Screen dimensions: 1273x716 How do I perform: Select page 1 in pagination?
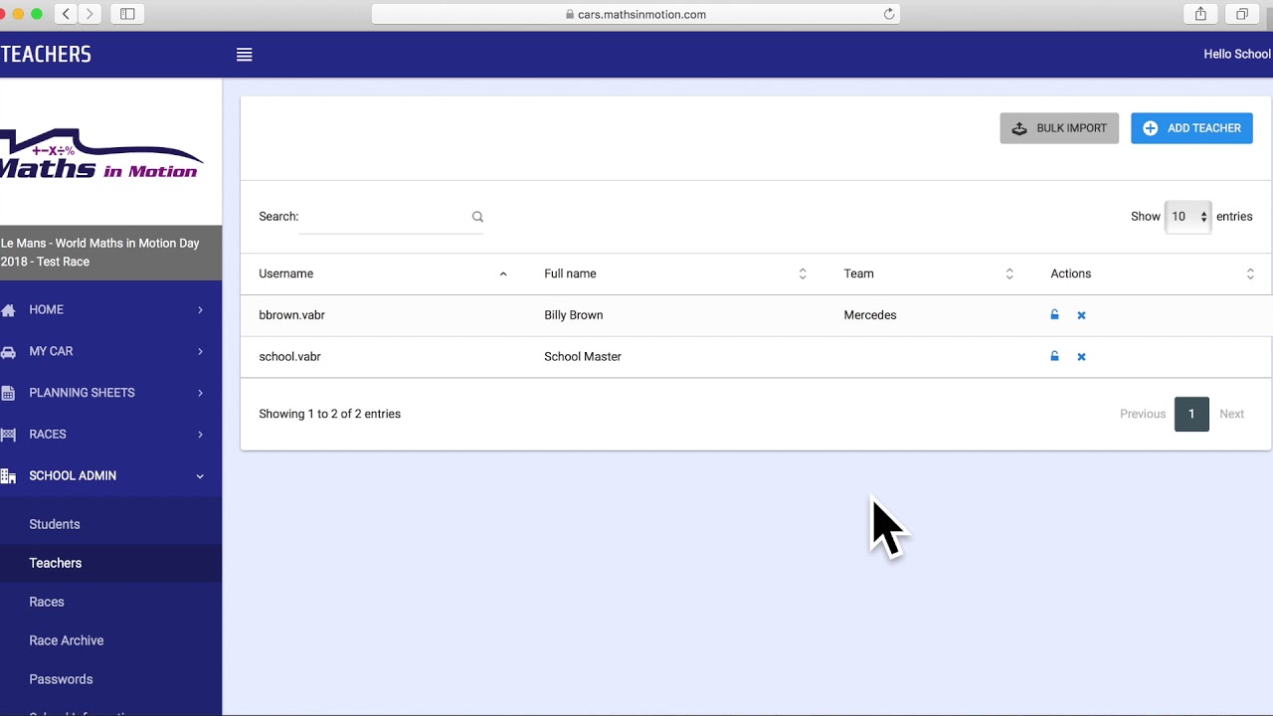(1191, 414)
